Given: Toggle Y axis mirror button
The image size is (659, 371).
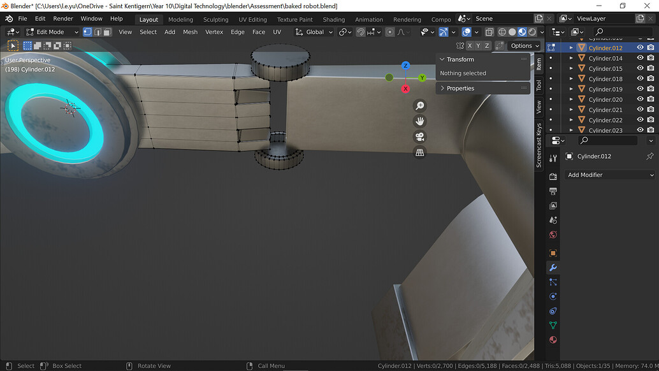Looking at the screenshot, I should [478, 46].
